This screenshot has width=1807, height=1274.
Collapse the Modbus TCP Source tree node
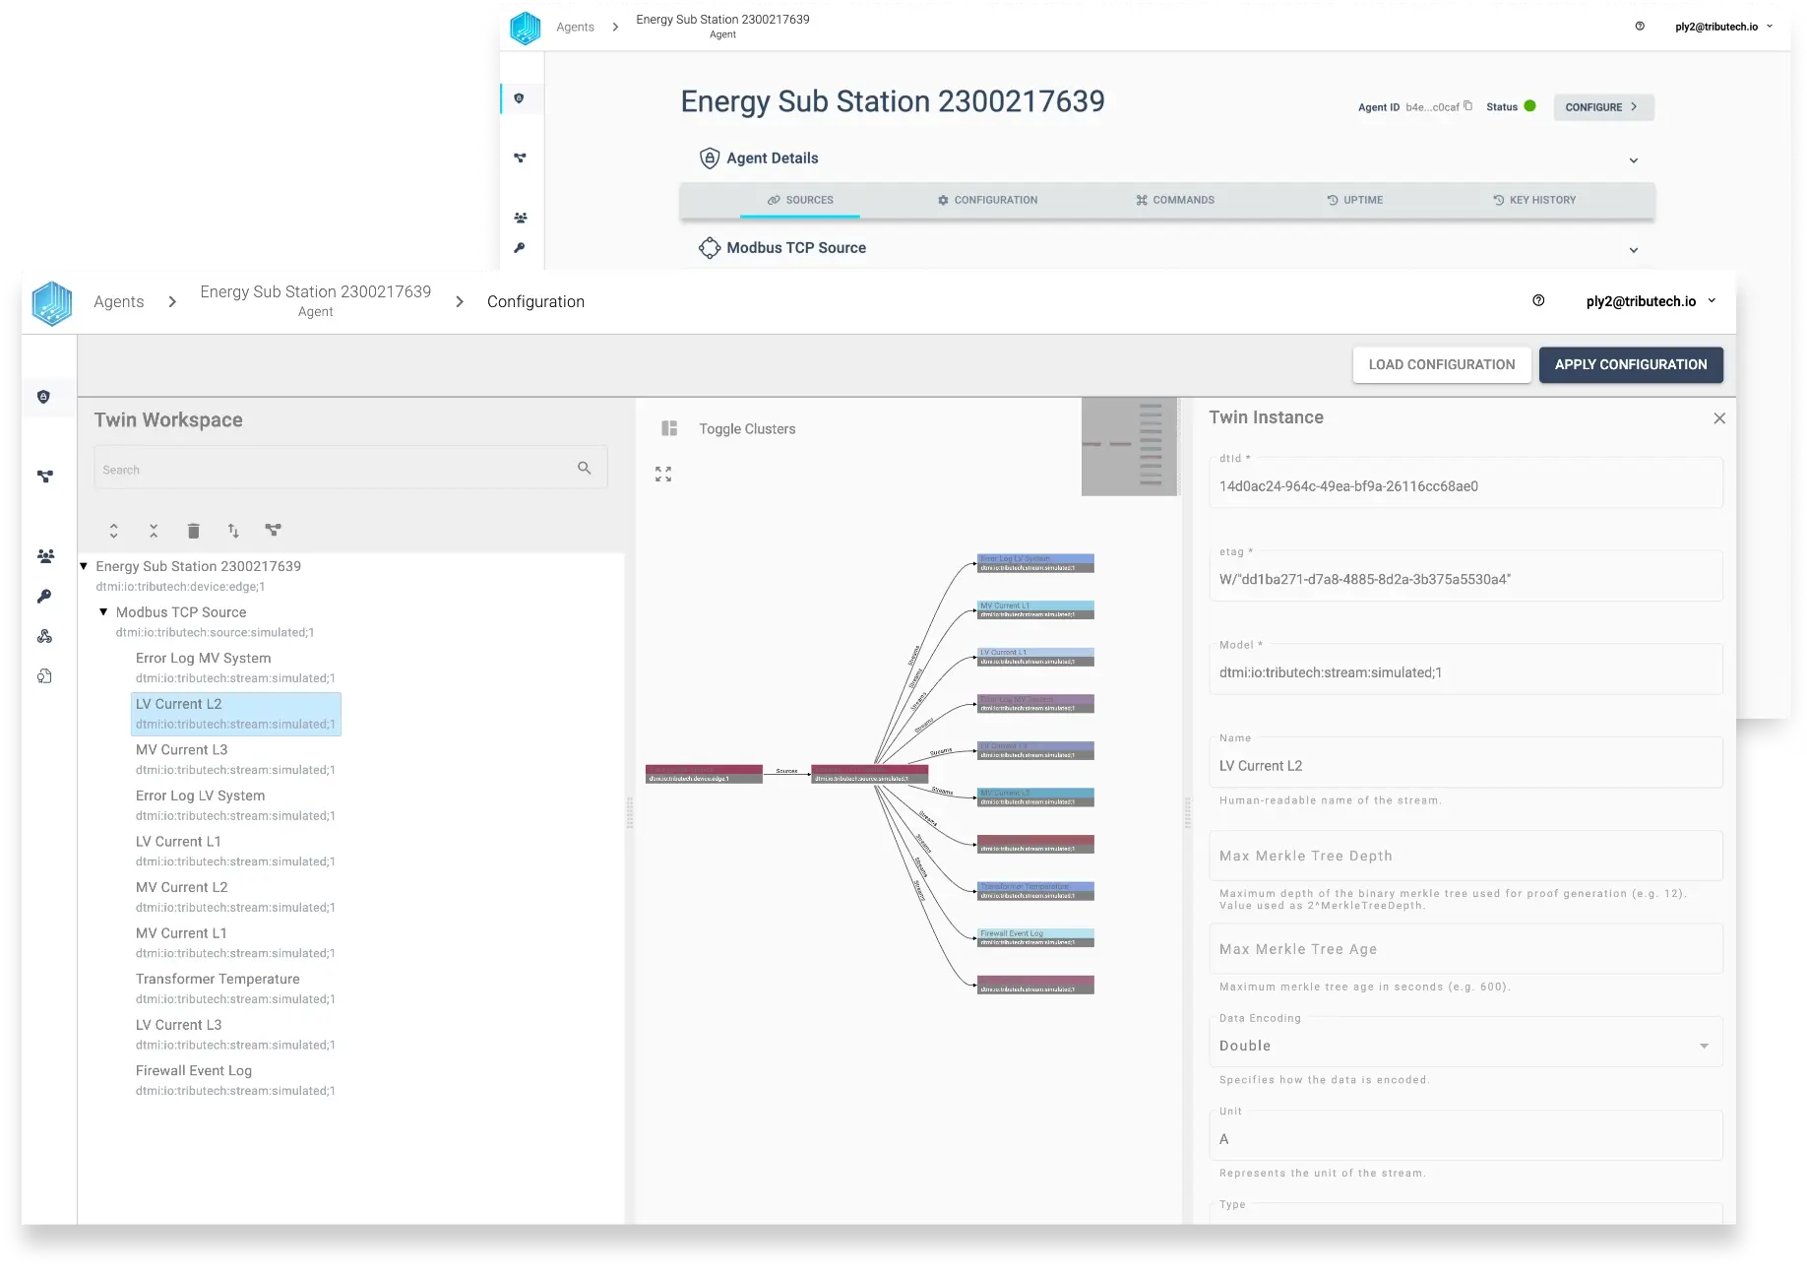(x=104, y=612)
